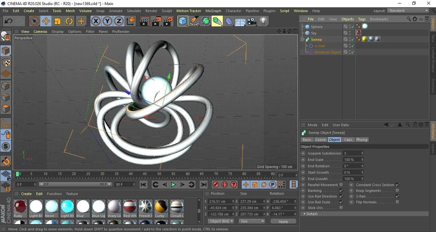Select the Live Selection tool

point(34,21)
